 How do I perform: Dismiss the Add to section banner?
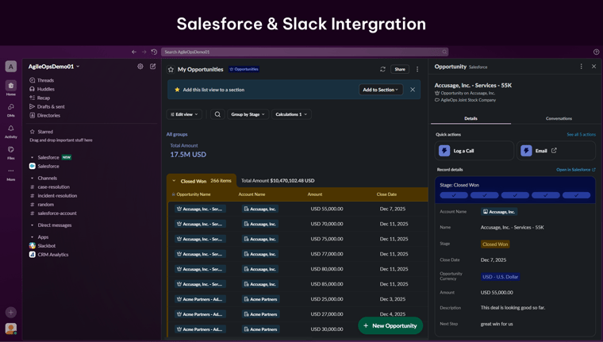[413, 90]
